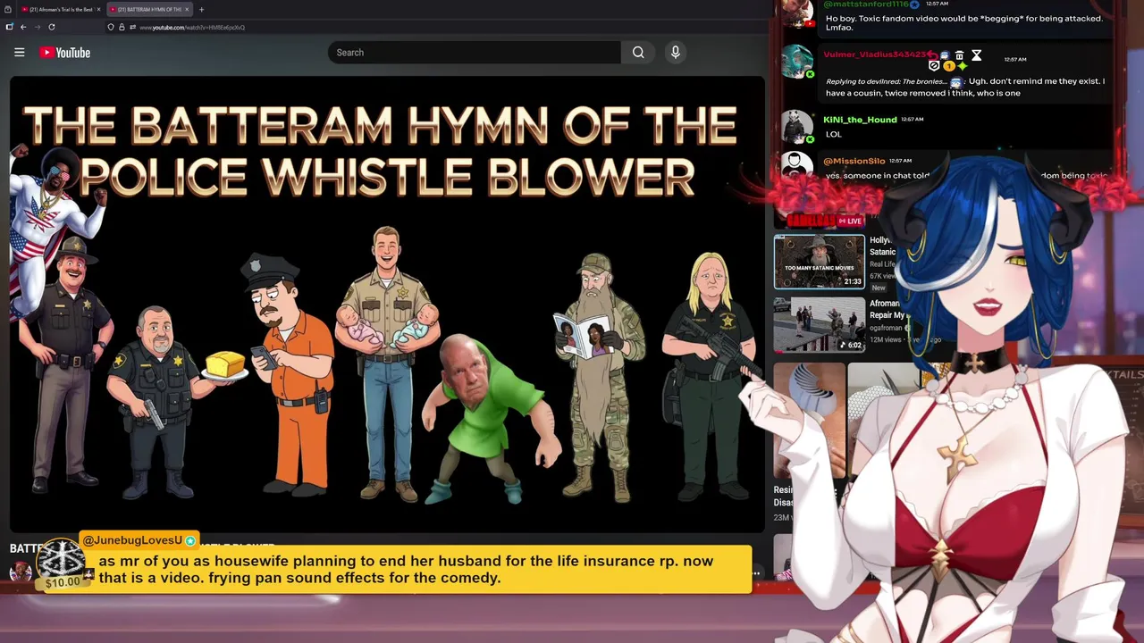Click Vulmer_Vladius chat avatar
Screen dimensions: 1144x643
point(796,62)
